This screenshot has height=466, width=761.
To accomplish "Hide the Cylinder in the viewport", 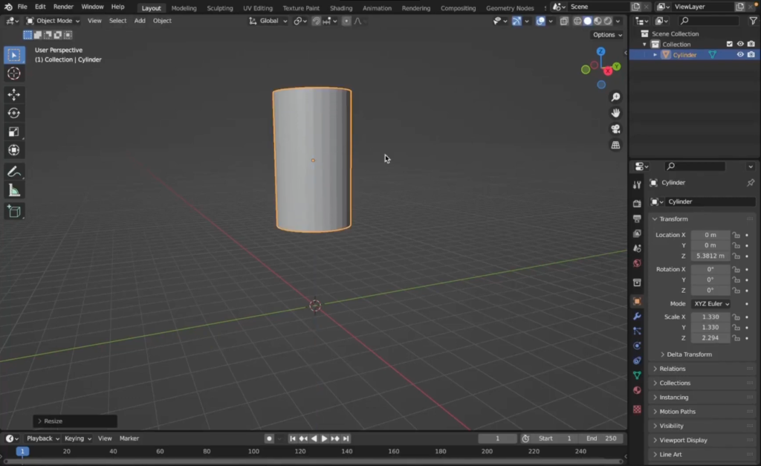I will [739, 54].
